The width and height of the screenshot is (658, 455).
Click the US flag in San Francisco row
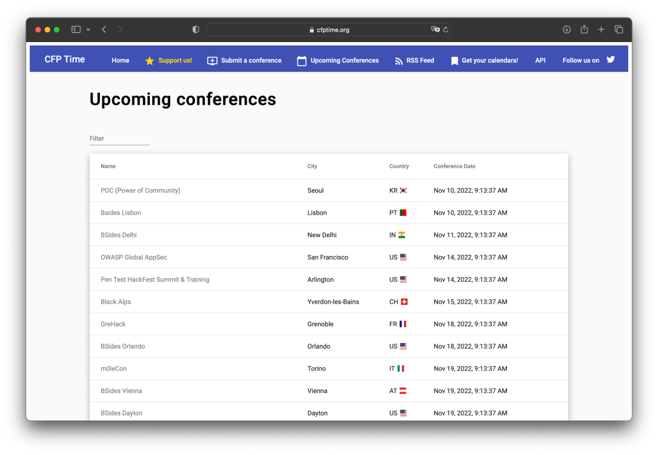click(403, 257)
